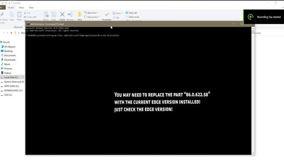Click Command Prompt scrollbar down arrow
Screen dimensions: 284x160
click(253, 153)
